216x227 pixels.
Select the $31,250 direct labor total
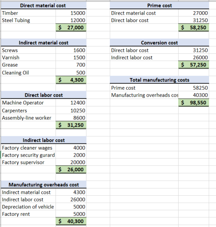[71, 125]
